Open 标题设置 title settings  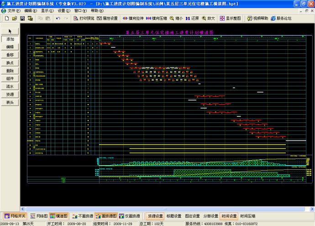tap(174, 216)
